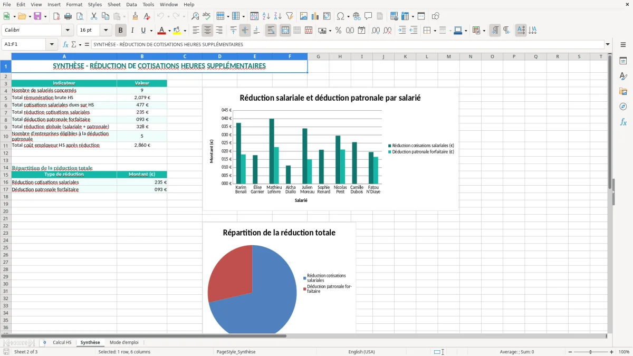Switch to the Mode d'emploi sheet tab
The height and width of the screenshot is (356, 633).
(x=124, y=342)
